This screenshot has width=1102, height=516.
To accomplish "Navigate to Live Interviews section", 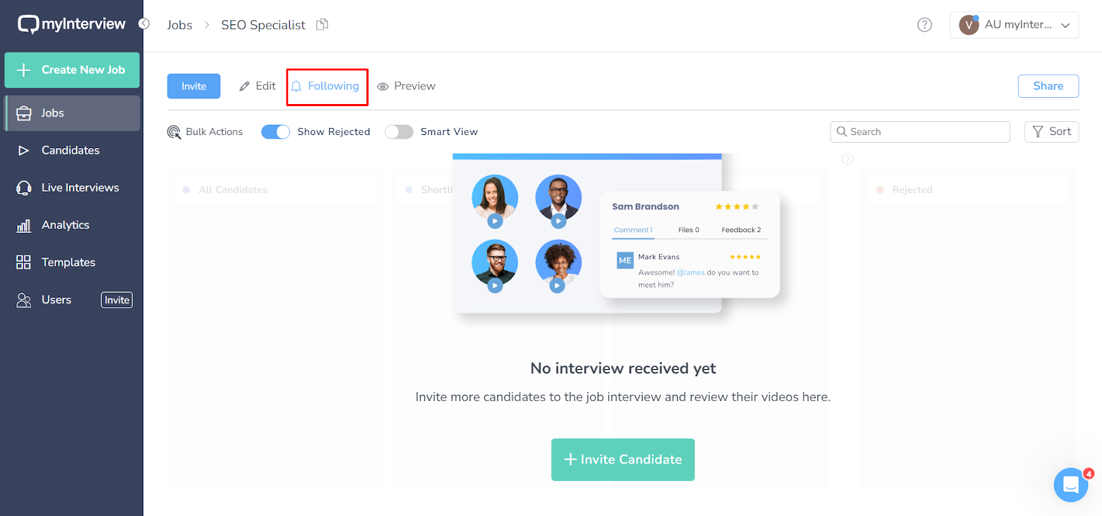I will point(80,187).
